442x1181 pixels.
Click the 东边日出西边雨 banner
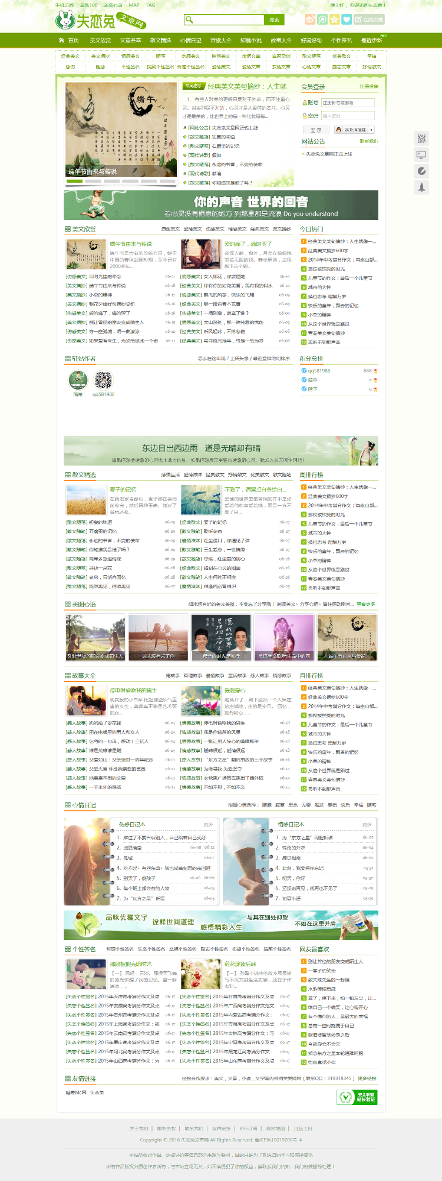[221, 451]
